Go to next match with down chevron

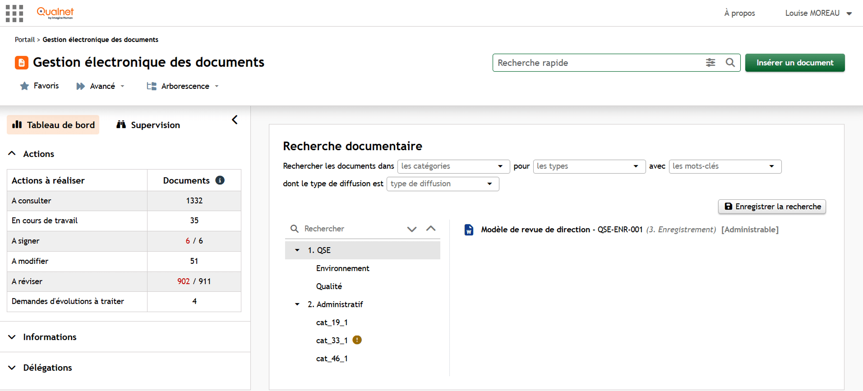pos(412,229)
